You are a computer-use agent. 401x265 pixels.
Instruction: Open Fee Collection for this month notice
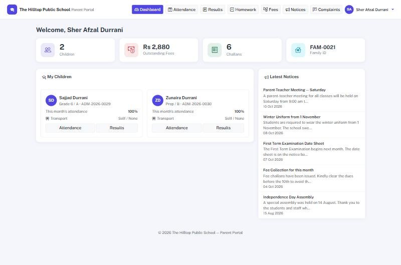tap(288, 170)
